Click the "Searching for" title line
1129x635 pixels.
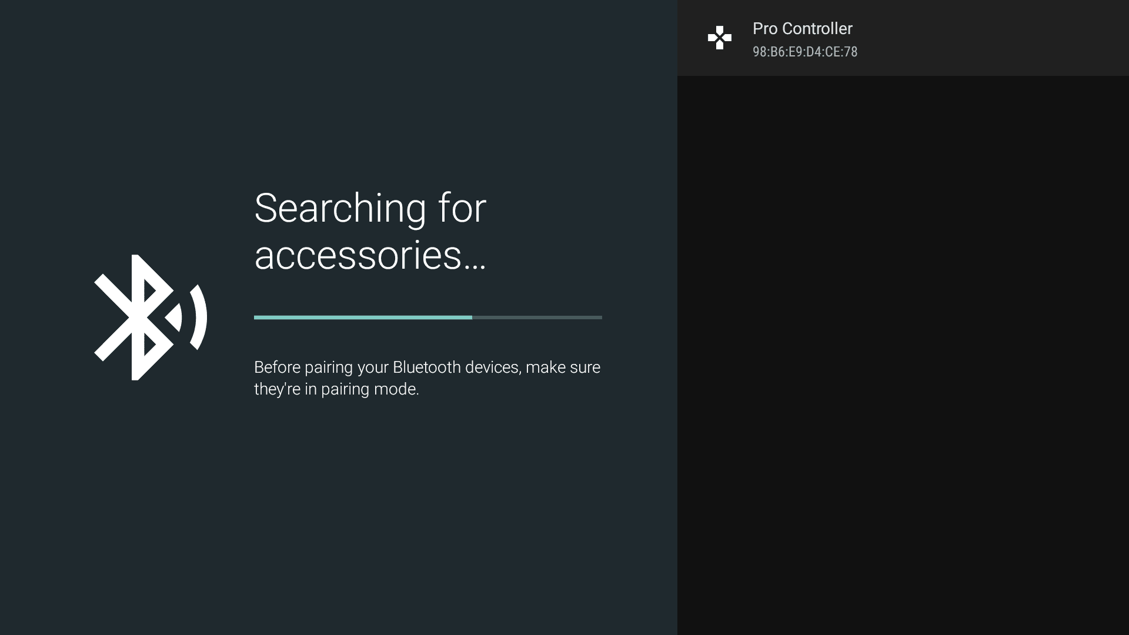click(x=370, y=208)
